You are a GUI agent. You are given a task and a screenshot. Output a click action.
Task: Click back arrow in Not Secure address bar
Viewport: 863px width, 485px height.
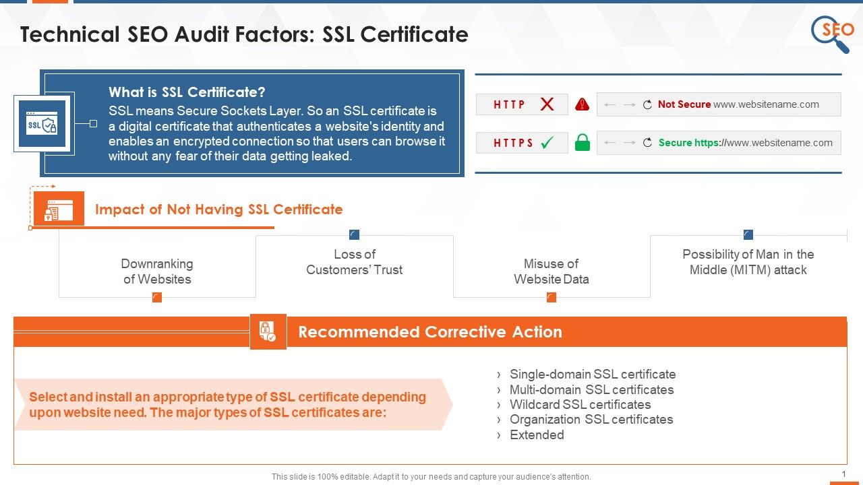tap(610, 105)
